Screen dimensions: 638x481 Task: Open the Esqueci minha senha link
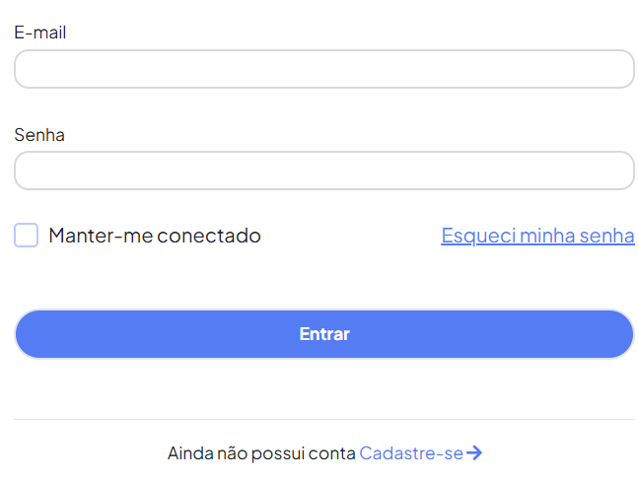coord(537,236)
